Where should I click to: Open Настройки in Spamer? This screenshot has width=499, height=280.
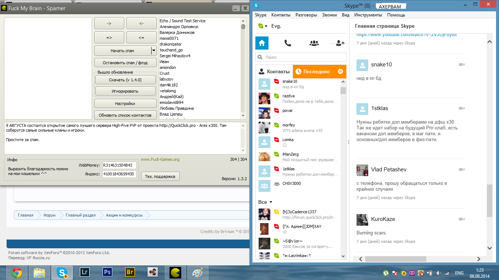click(125, 104)
